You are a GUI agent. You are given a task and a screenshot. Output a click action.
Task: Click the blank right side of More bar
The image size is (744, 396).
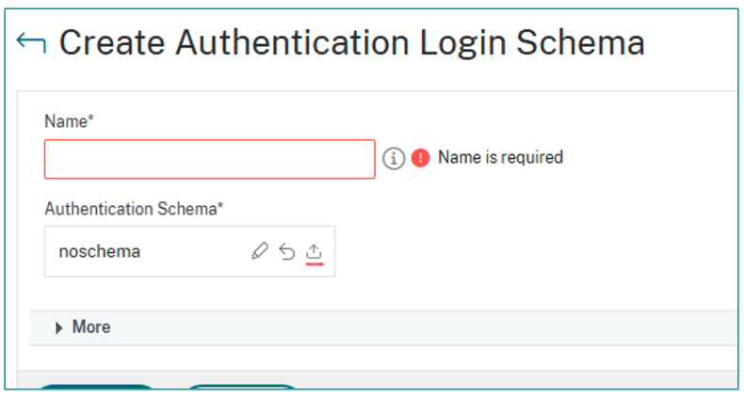click(x=471, y=327)
